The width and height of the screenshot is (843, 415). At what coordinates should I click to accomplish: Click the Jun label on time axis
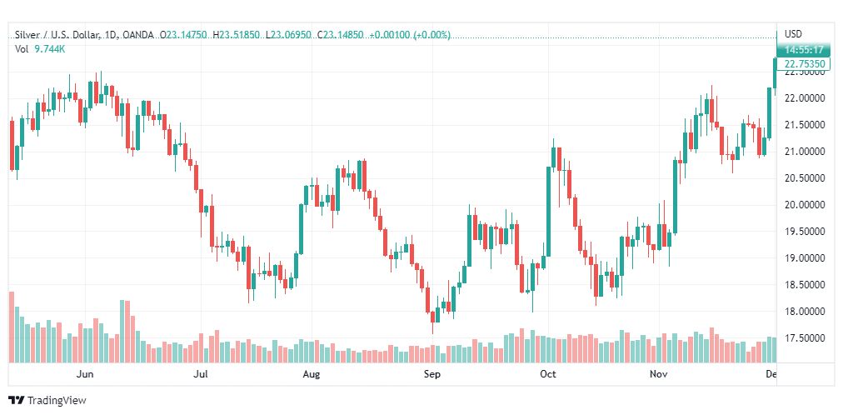pos(84,375)
